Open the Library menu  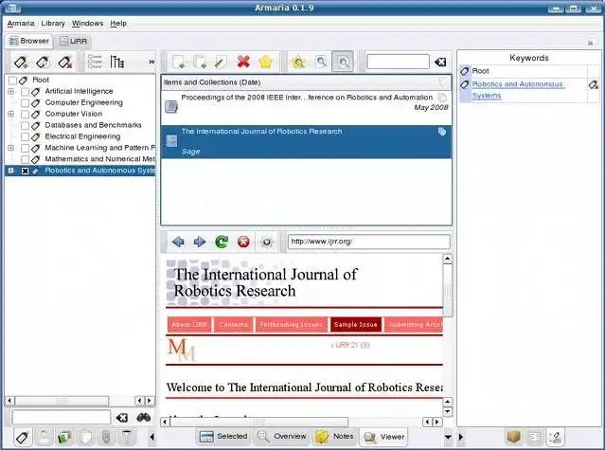coord(53,23)
